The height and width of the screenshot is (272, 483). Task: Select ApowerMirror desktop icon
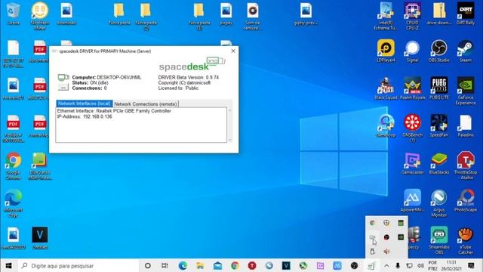(413, 201)
